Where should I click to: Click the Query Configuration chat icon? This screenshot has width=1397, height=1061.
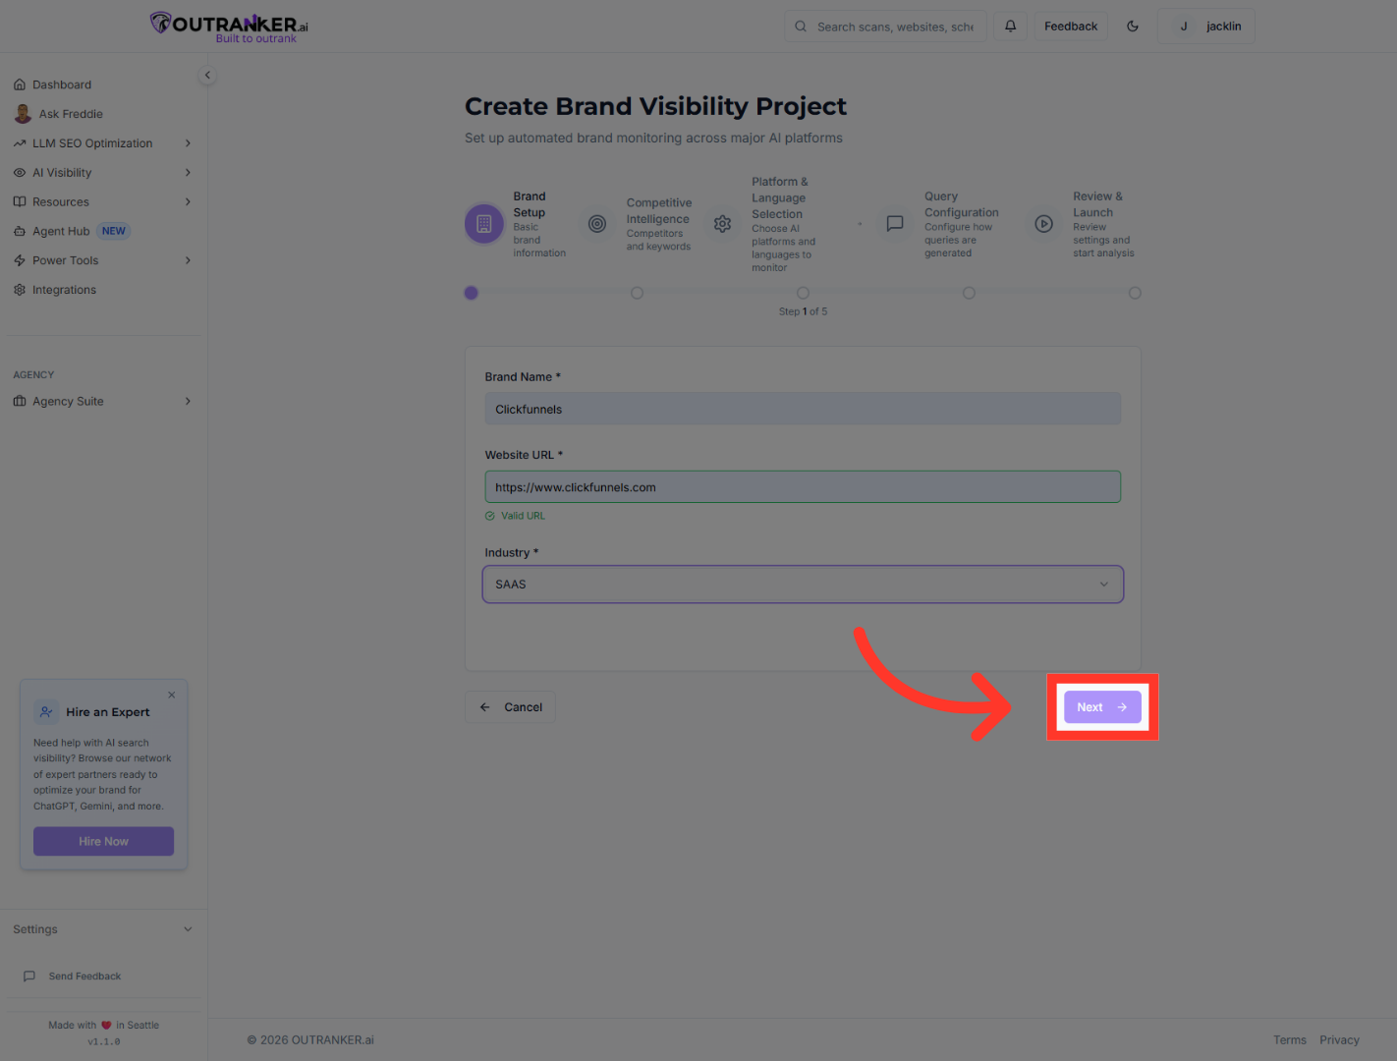pyautogui.click(x=895, y=224)
